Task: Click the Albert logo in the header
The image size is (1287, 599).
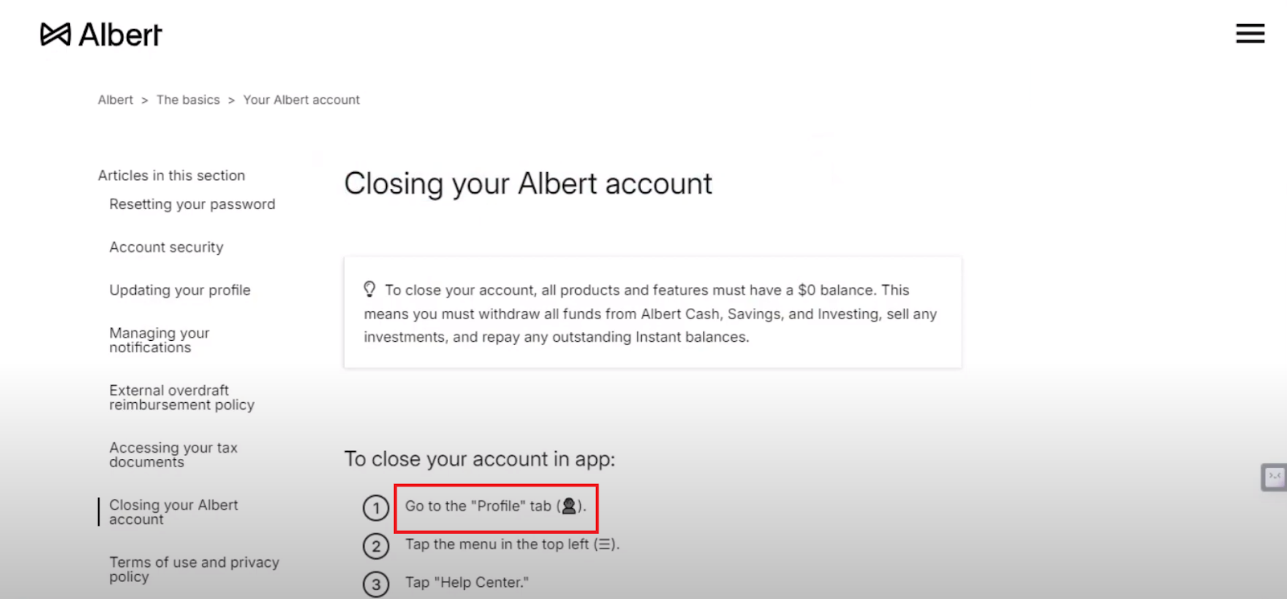Action: (x=101, y=35)
